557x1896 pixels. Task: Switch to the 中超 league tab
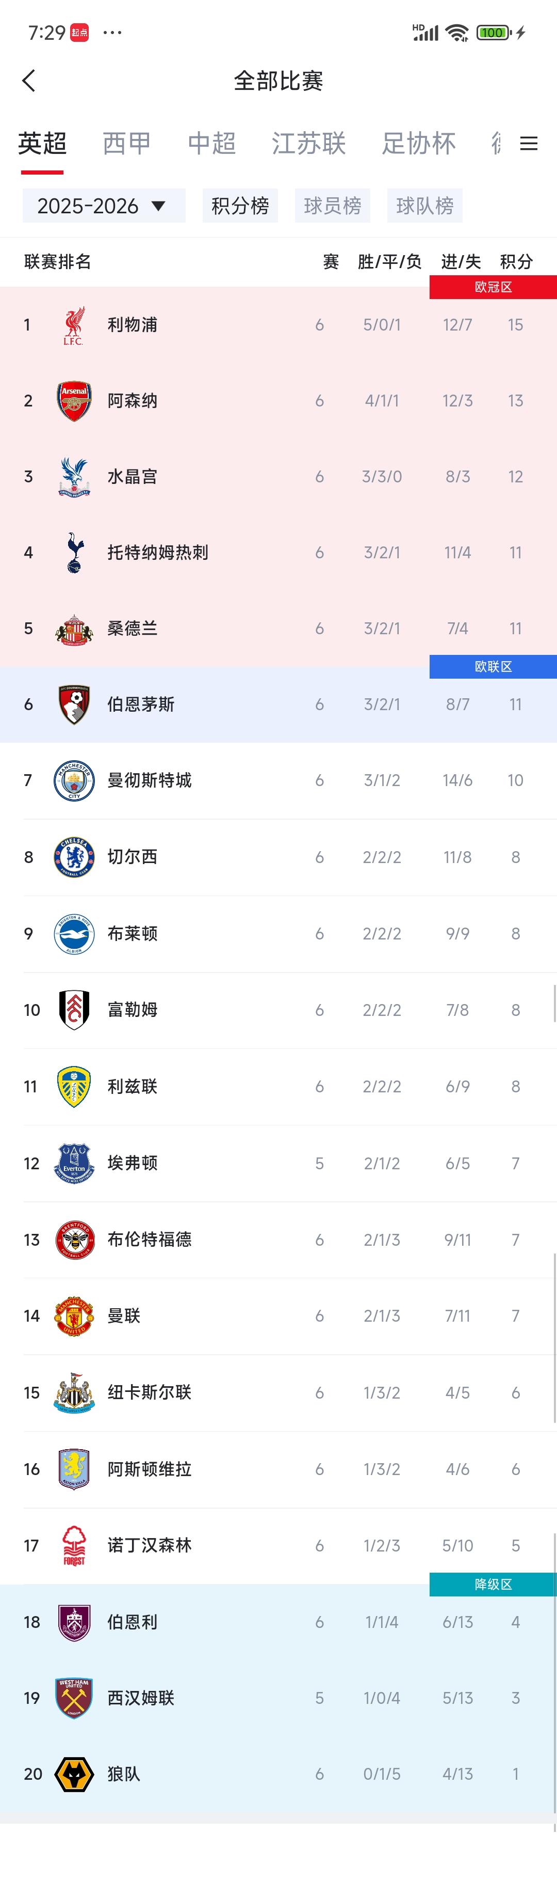tap(211, 144)
